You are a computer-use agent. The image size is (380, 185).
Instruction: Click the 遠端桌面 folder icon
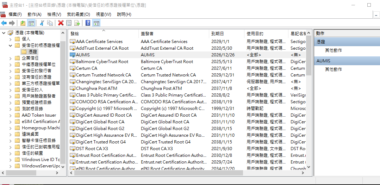tap(17, 134)
